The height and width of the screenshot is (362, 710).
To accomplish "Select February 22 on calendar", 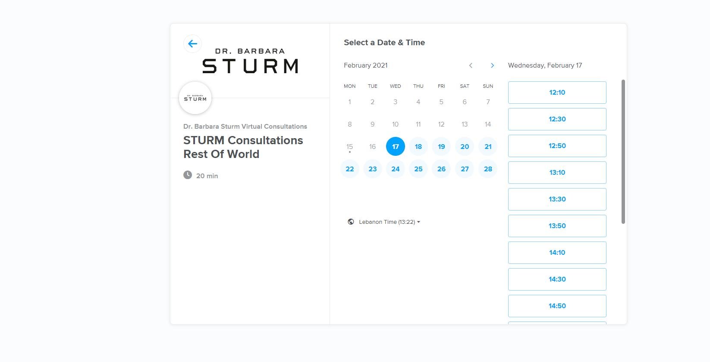I will point(350,169).
